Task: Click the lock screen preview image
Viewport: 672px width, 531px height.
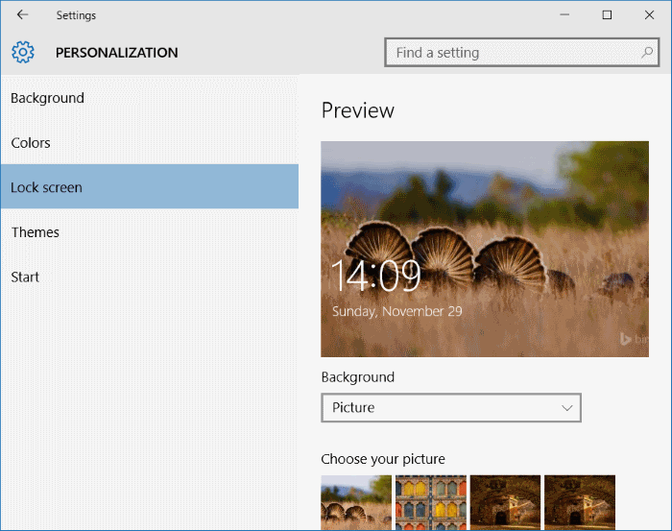Action: point(485,249)
